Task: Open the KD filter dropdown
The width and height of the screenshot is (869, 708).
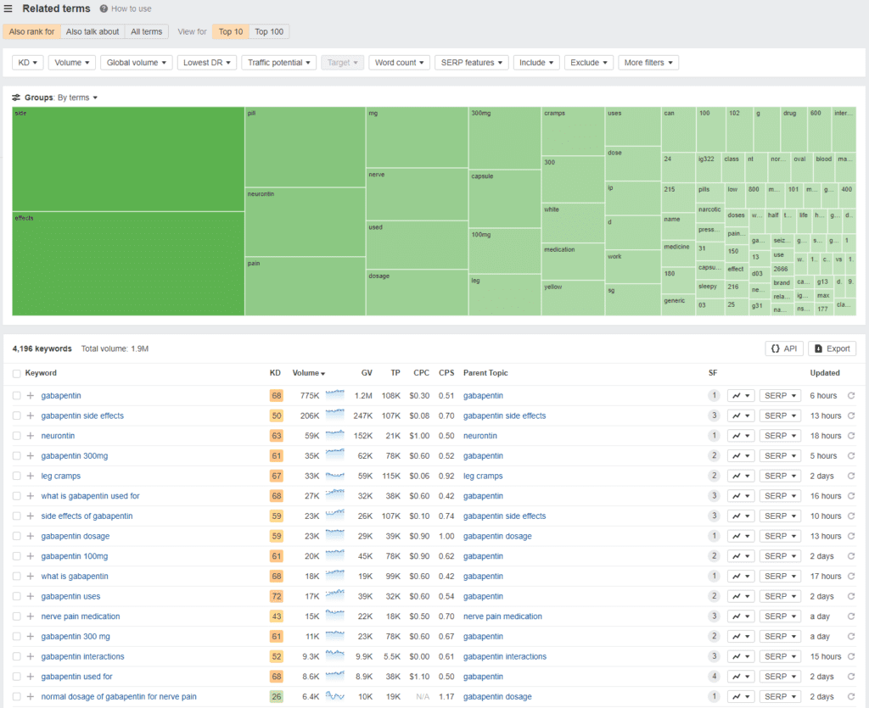Action: [x=27, y=63]
